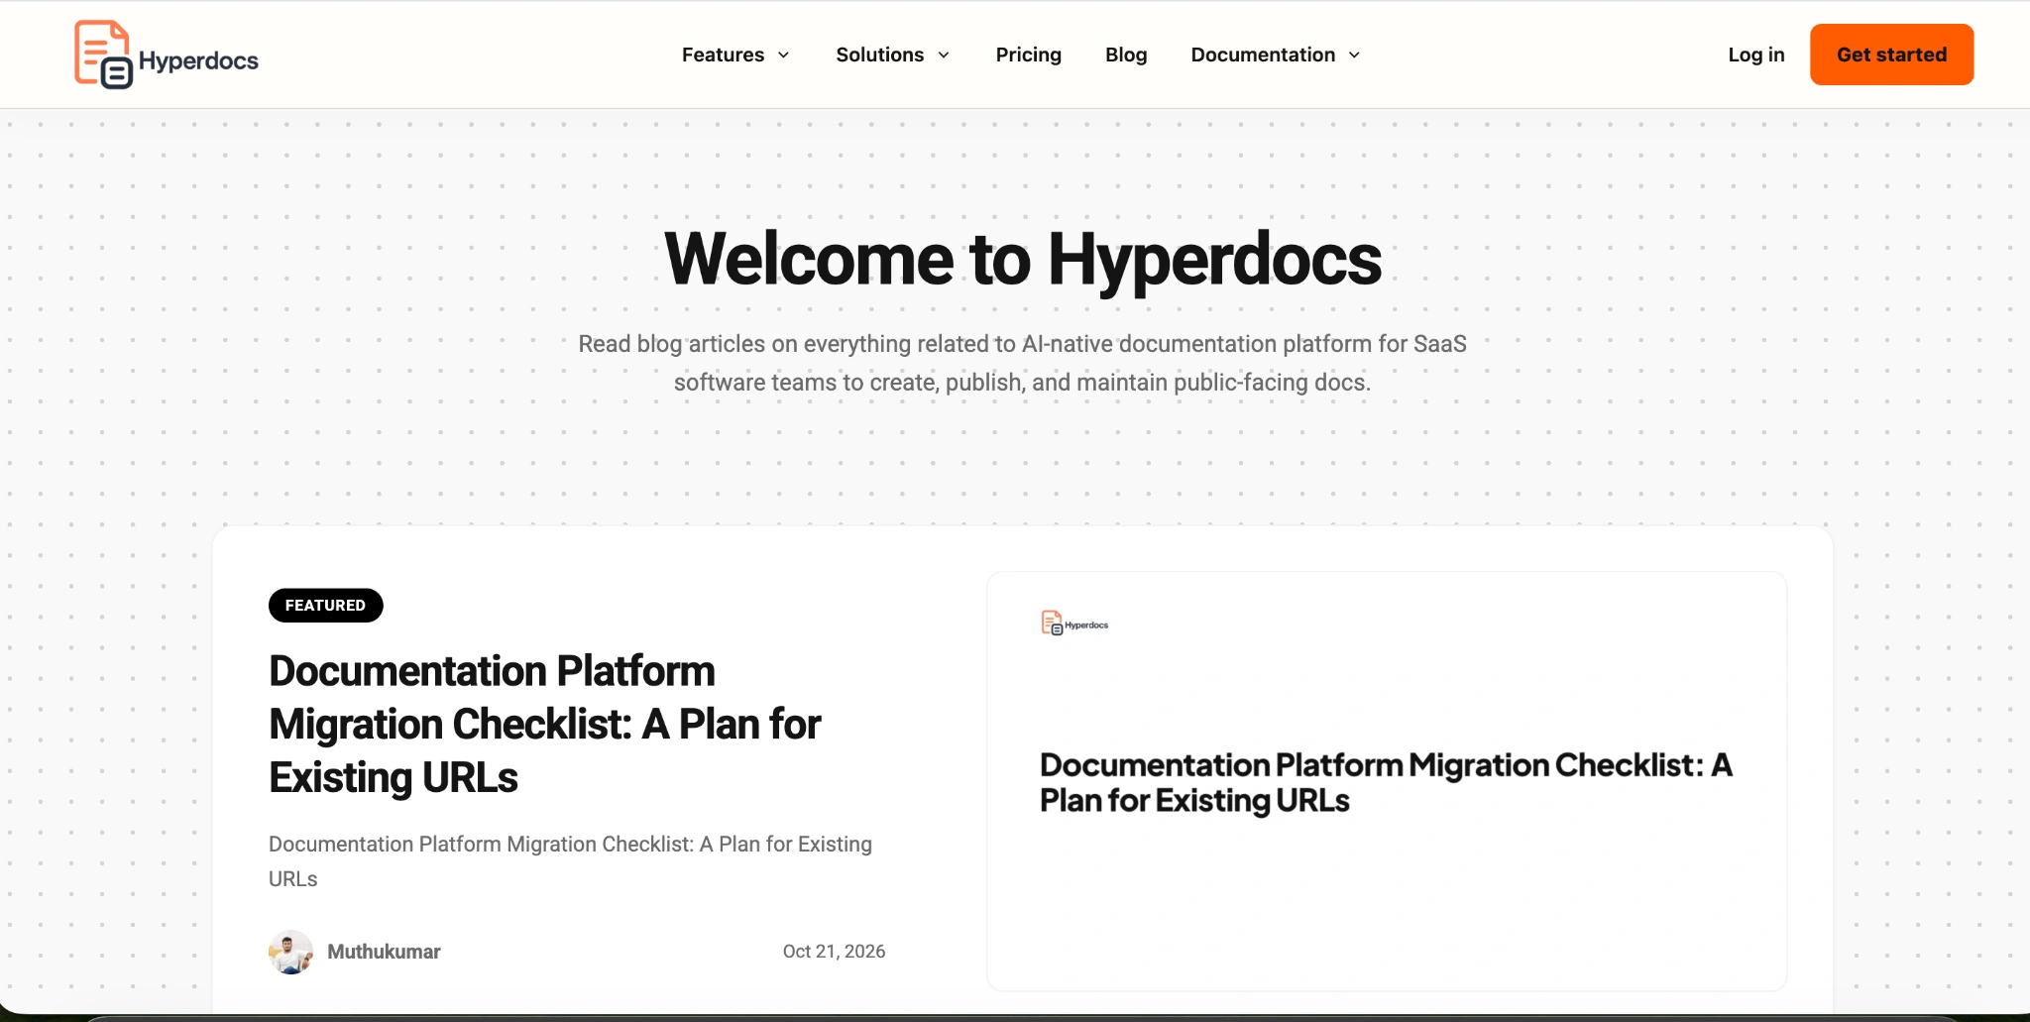Open the Documentation menu

click(1263, 55)
